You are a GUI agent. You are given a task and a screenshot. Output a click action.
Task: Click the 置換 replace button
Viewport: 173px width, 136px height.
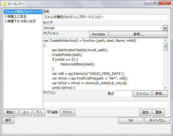pyautogui.click(x=158, y=112)
